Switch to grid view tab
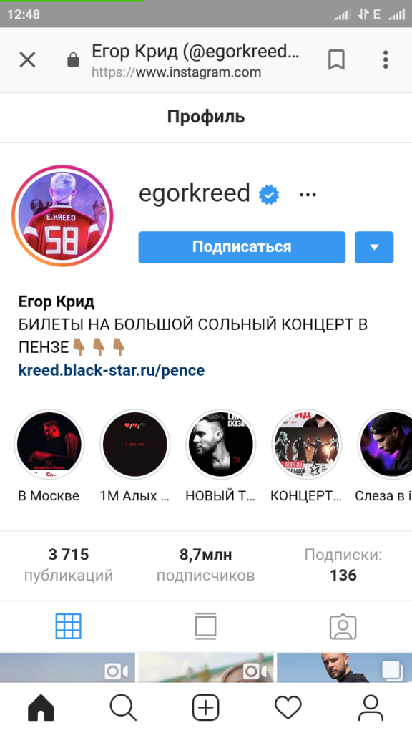 tap(69, 626)
